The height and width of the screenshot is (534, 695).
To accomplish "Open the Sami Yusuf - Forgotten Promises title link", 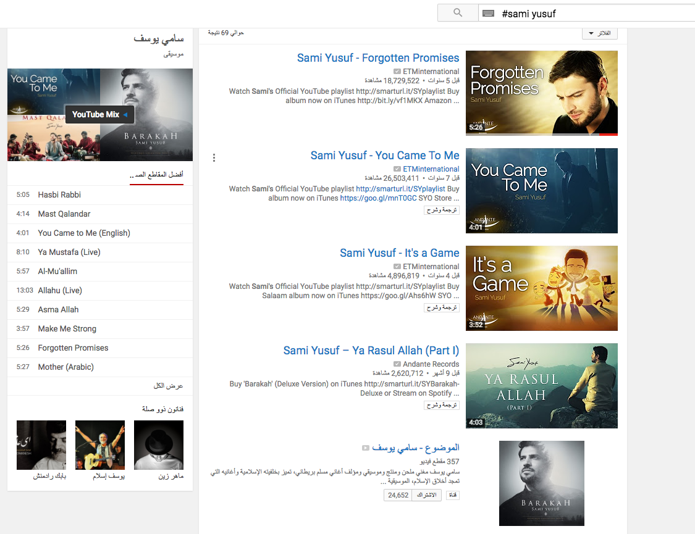I will click(x=378, y=58).
